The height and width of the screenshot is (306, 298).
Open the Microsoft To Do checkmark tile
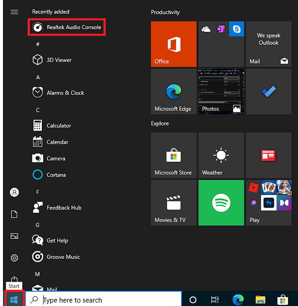(x=268, y=92)
